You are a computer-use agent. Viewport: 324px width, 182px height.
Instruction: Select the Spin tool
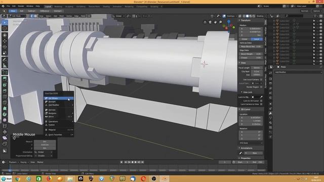5,114
